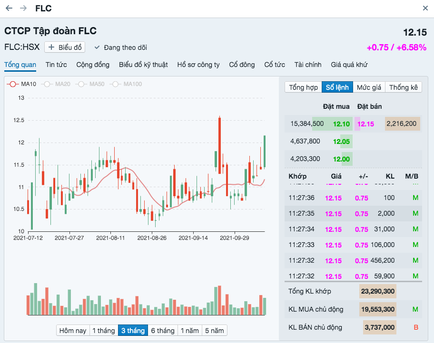Click the 2021-08-26 date axis label

(x=152, y=238)
